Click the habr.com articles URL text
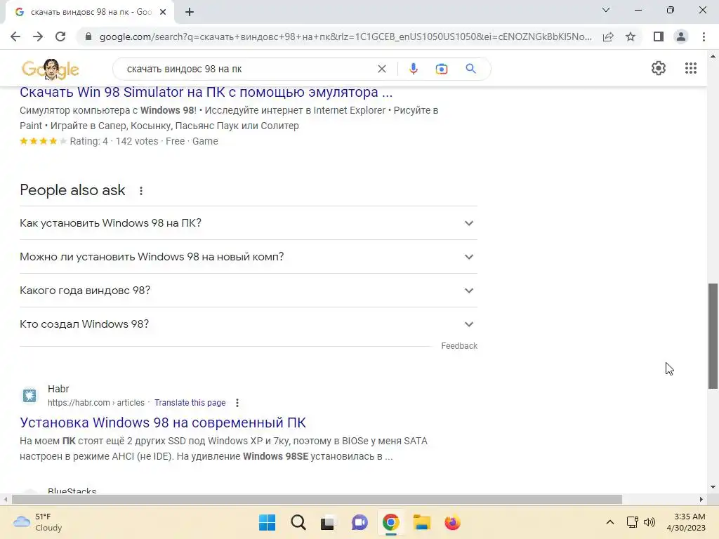The image size is (719, 539). [x=95, y=403]
